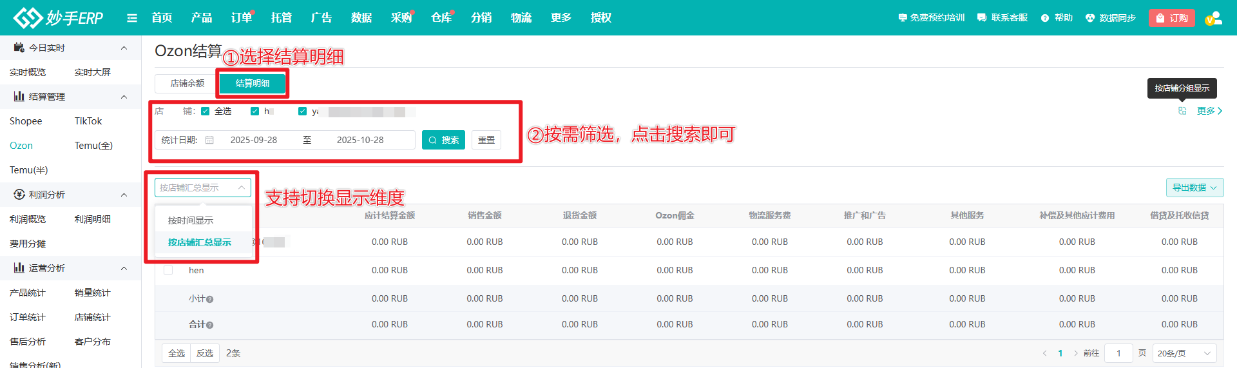This screenshot has width=1237, height=368.
Task: Click the 结算管理 chart icon
Action: (x=19, y=97)
